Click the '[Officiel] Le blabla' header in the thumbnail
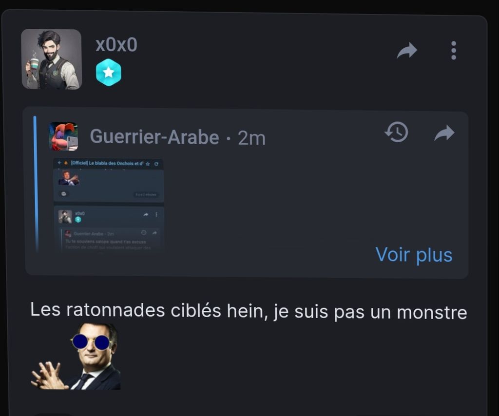This screenshot has width=499, height=416. 107,163
